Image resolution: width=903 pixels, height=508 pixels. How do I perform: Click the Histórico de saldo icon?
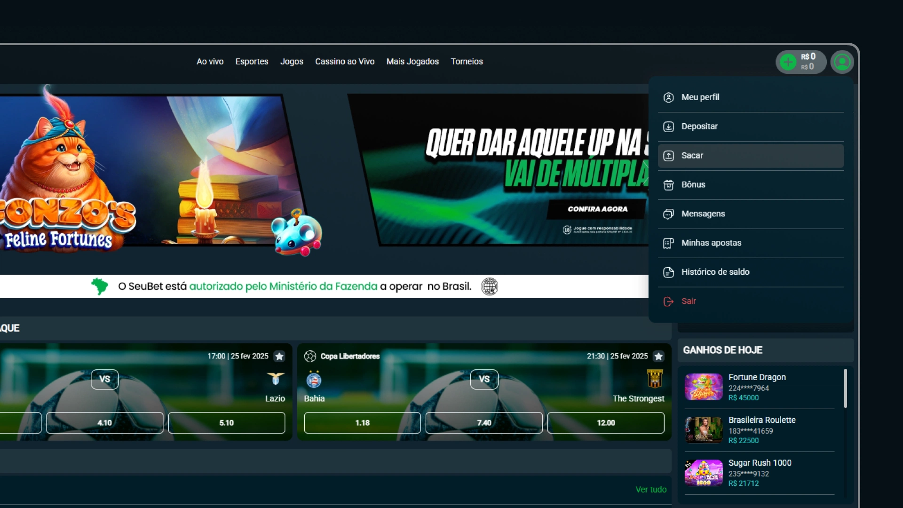tap(668, 272)
